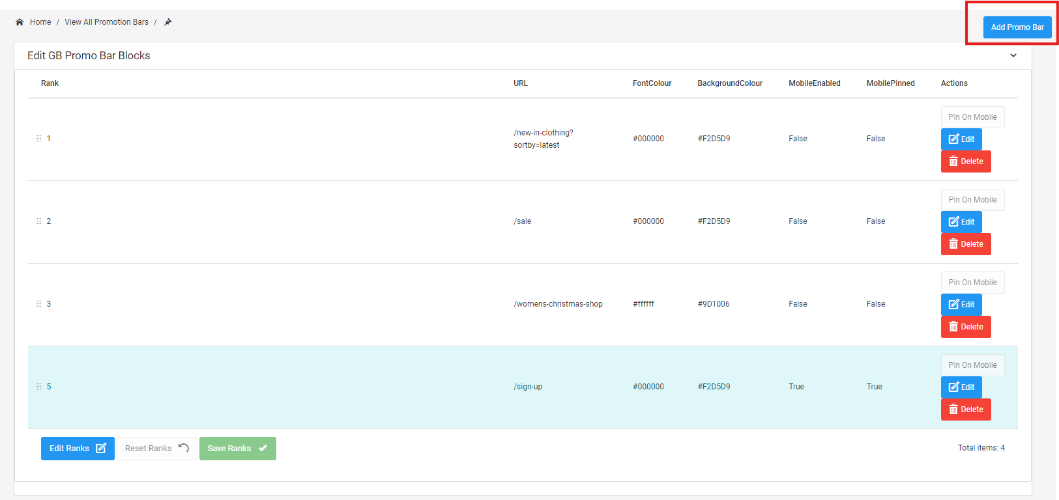The image size is (1059, 500).
Task: Click MobileEnabled False in /sale row
Action: pos(798,221)
